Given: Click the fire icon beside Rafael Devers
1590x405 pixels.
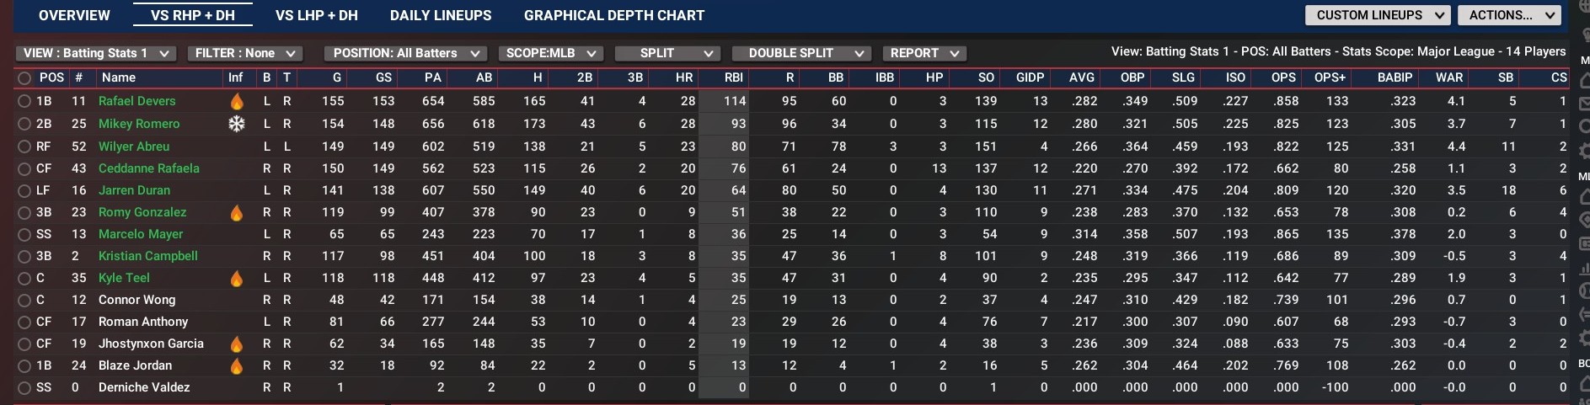Looking at the screenshot, I should tap(237, 102).
